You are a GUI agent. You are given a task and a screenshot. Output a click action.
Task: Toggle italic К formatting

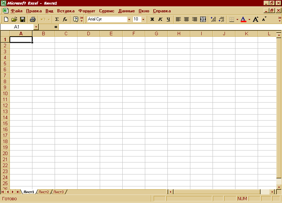pos(160,19)
